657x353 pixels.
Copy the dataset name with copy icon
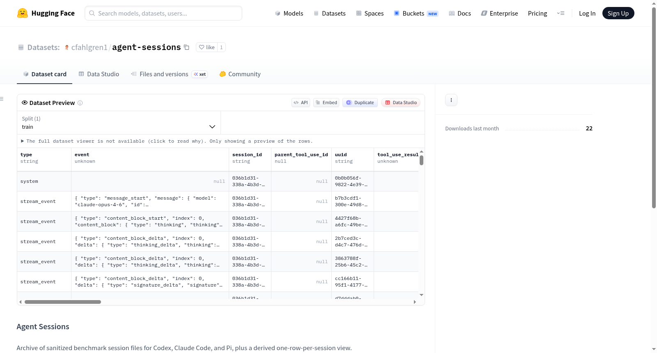[186, 47]
